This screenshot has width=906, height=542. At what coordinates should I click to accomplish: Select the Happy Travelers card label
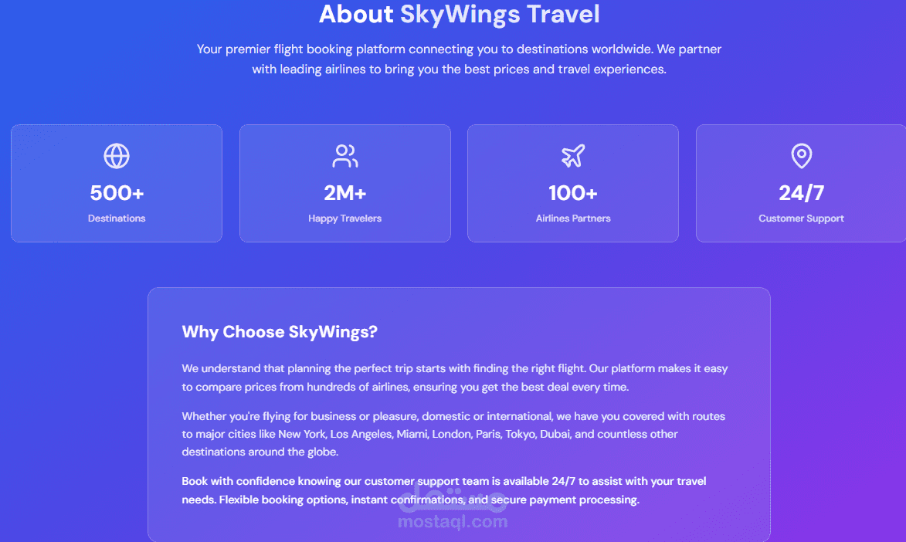point(344,218)
